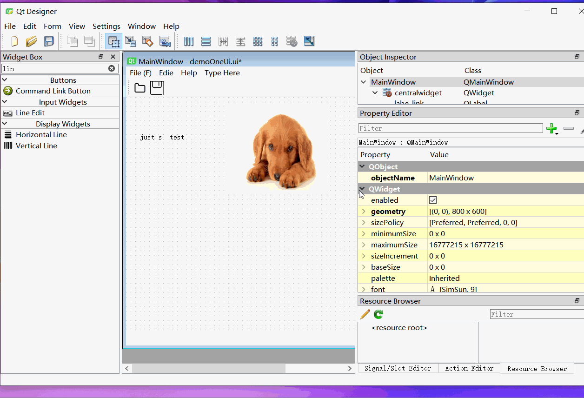Viewport: 584px width, 398px height.
Task: Switch to the Action Editor tab
Action: 469,368
